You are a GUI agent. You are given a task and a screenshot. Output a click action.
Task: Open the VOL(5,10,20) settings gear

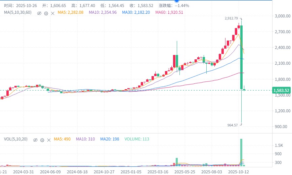(x=42, y=140)
